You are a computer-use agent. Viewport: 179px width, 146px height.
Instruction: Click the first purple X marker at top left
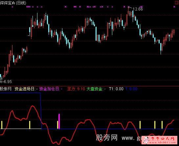coord(12,7)
